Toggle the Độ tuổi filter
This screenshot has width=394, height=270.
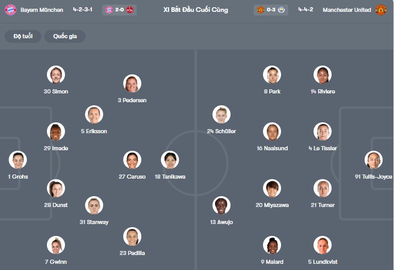[23, 36]
